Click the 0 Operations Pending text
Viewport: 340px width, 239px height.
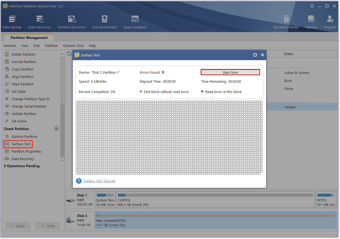[x=22, y=166]
